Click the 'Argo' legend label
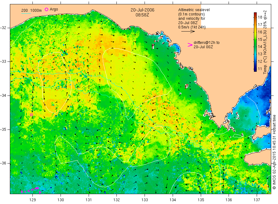 pos(54,9)
